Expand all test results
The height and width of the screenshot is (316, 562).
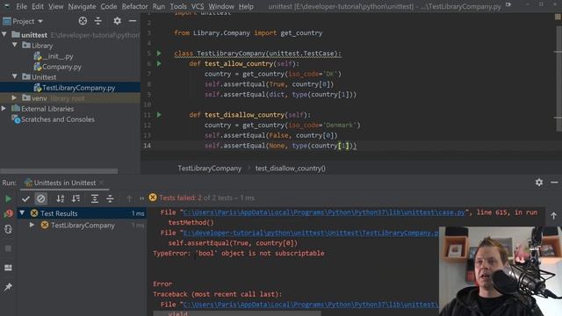pos(95,198)
